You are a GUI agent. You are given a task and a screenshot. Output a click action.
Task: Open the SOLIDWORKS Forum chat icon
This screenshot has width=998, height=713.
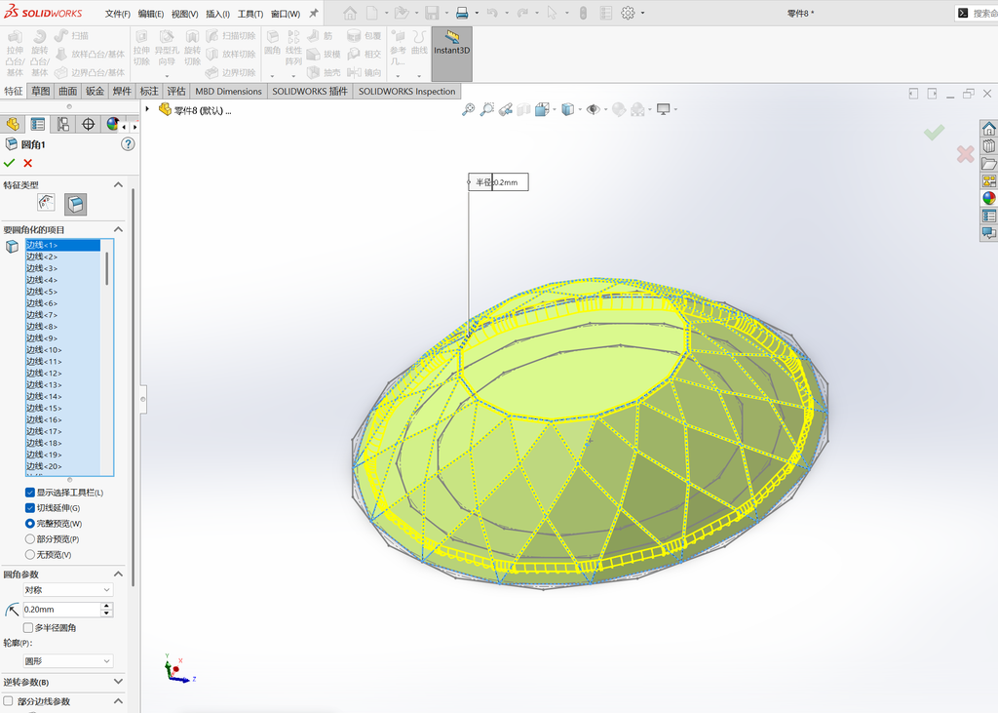(988, 232)
